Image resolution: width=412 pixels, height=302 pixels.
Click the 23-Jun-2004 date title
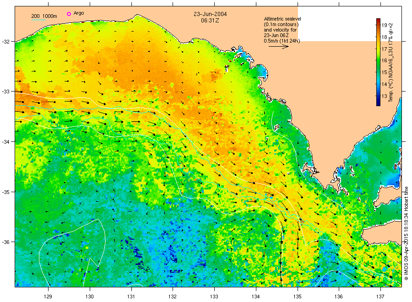(x=210, y=14)
